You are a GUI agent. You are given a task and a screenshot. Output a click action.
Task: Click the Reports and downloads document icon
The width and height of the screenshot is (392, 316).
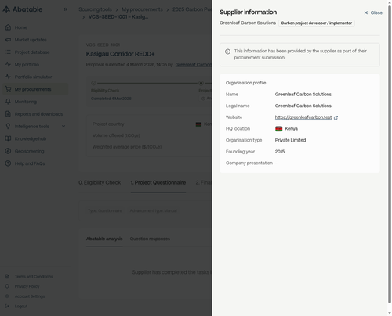pos(8,114)
